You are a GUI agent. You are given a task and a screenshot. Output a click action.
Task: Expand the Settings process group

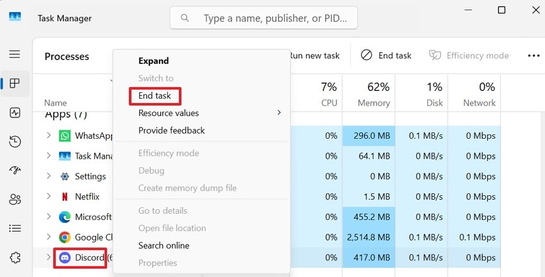(x=49, y=176)
